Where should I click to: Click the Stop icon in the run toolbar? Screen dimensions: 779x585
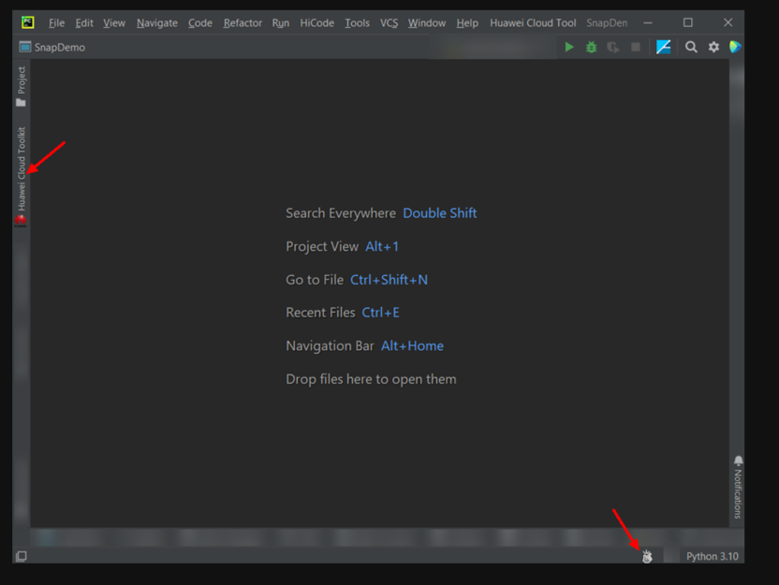pyautogui.click(x=636, y=47)
